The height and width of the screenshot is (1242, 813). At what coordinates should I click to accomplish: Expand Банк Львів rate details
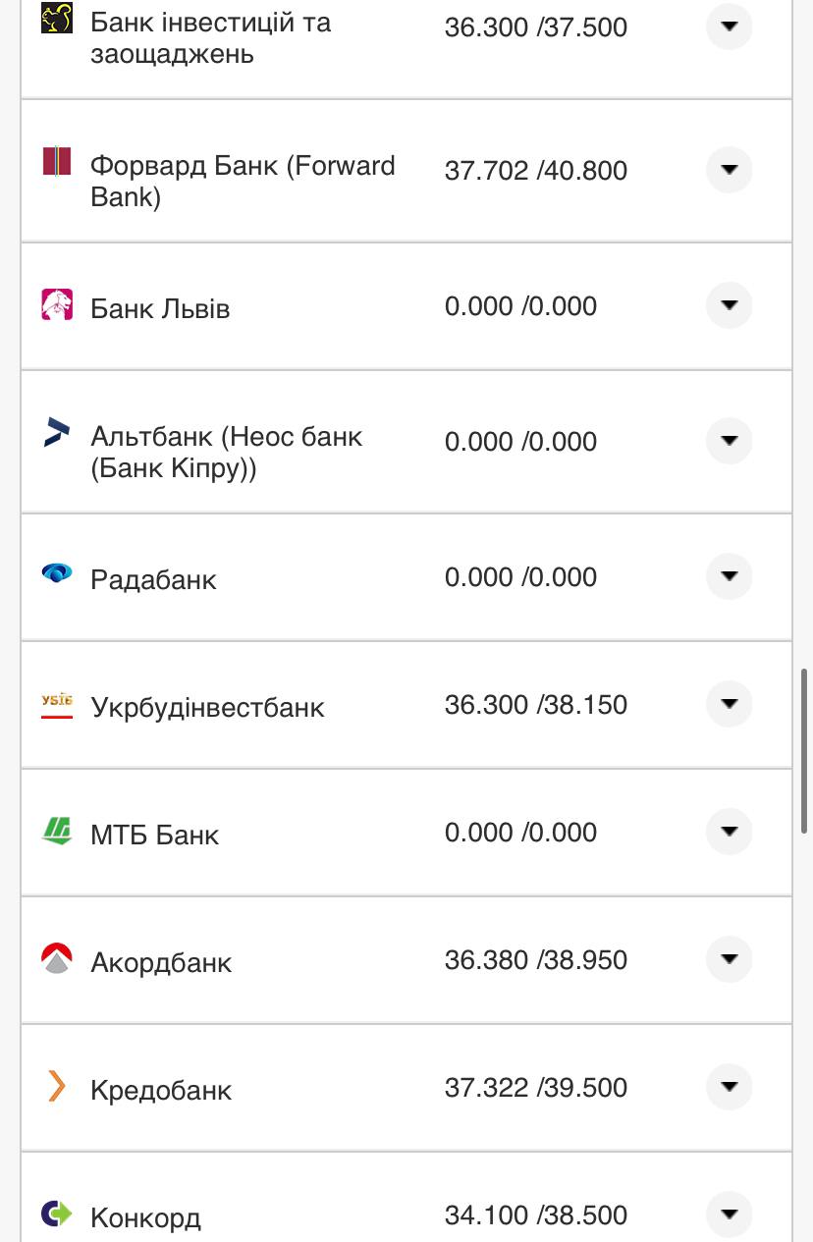click(x=729, y=305)
